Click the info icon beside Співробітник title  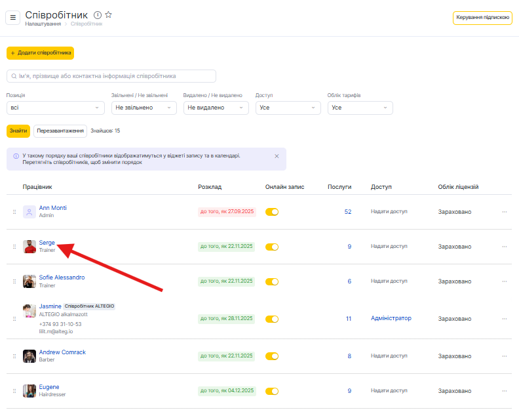pos(98,14)
